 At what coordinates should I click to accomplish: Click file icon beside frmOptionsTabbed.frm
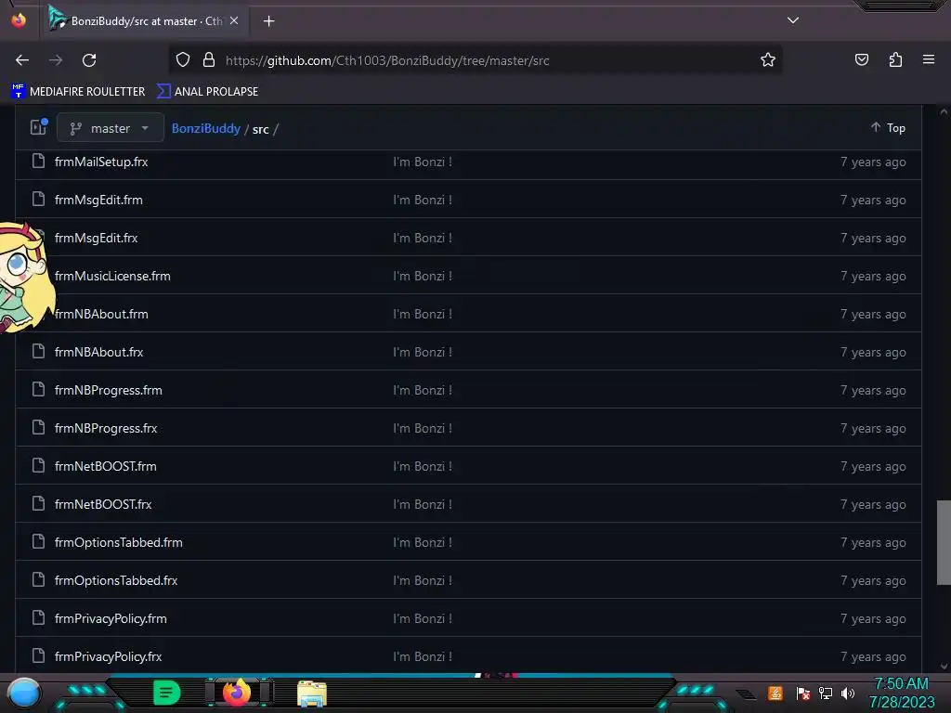tap(38, 541)
